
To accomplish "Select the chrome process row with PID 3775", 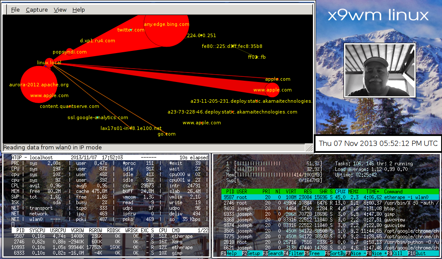I will tap(330, 237).
